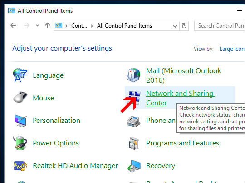Image resolution: width=245 pixels, height=183 pixels.
Task: Open the Power Options text link
Action: 56,143
